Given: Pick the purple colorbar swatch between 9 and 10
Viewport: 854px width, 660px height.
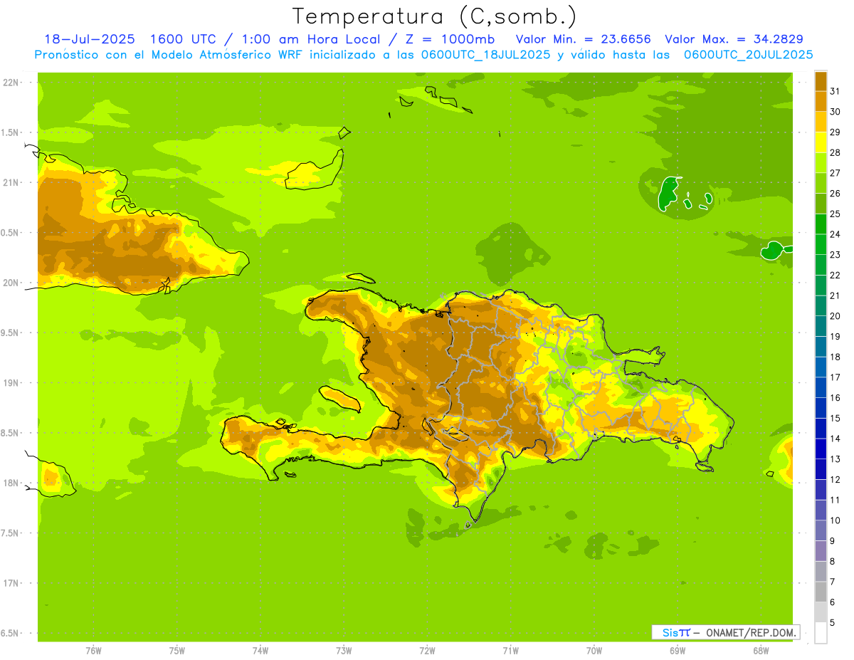Looking at the screenshot, I should pos(821,530).
